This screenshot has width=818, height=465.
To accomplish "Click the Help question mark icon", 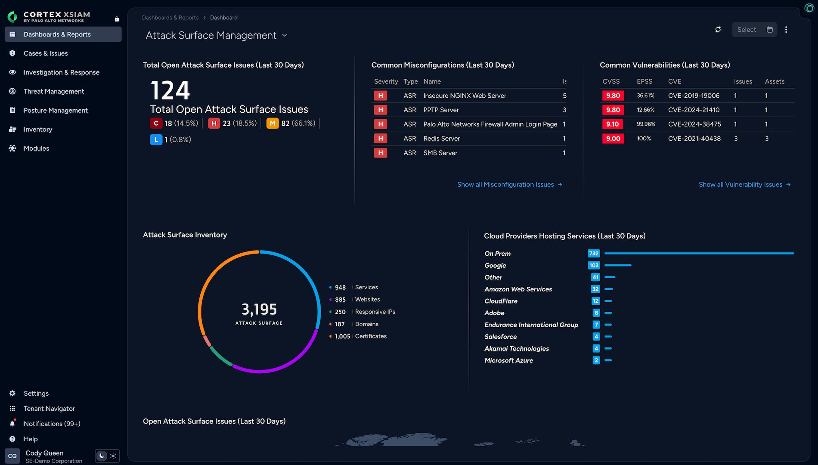I will click(x=12, y=439).
